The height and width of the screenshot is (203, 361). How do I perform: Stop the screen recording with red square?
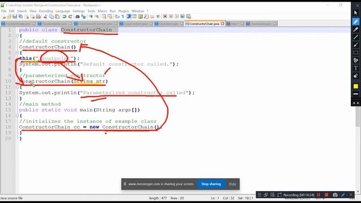pyautogui.click(x=326, y=195)
